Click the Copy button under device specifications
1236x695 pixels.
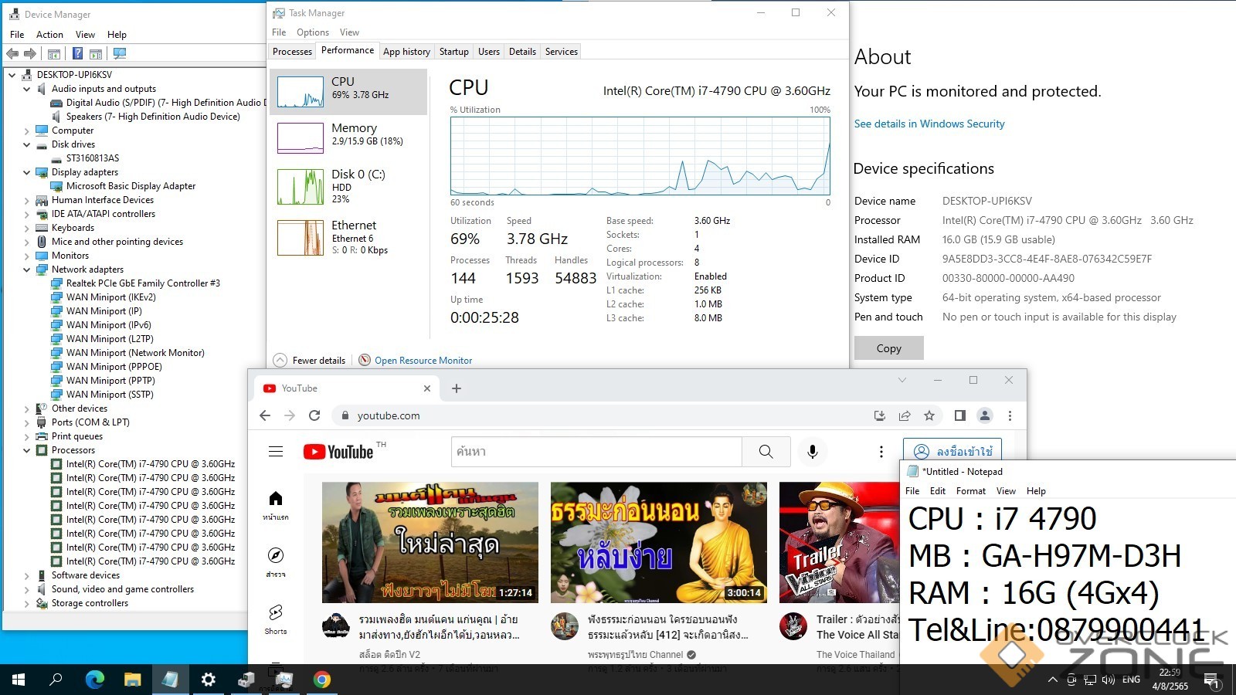(889, 348)
